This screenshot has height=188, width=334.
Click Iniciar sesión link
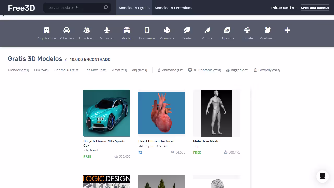pyautogui.click(x=282, y=8)
